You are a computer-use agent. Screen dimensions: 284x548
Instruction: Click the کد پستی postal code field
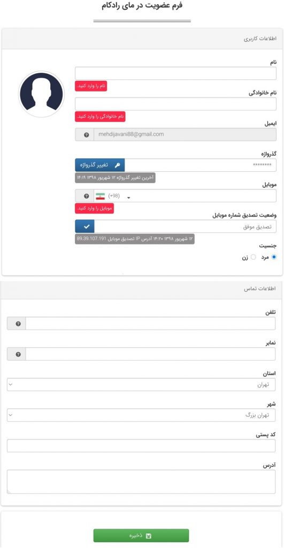(141, 446)
